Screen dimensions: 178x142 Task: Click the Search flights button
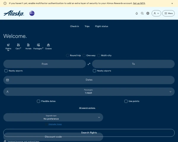tap(89, 133)
